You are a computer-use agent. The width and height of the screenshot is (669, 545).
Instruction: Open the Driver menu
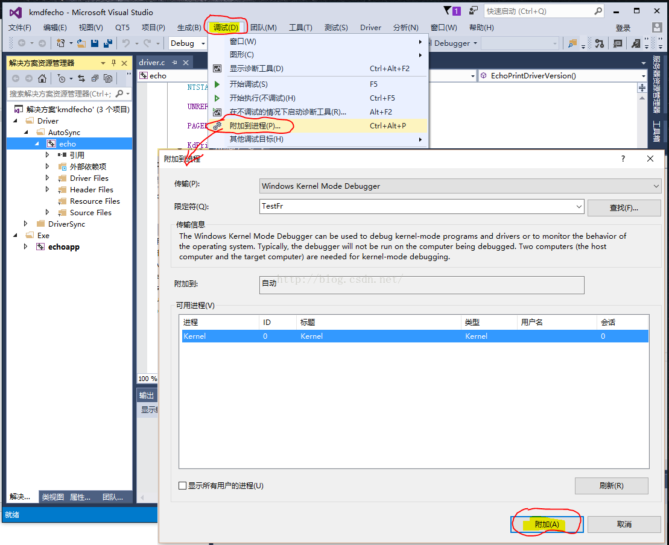tap(370, 27)
